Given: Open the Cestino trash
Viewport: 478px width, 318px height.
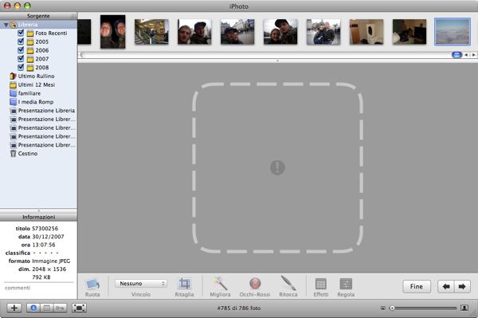Looking at the screenshot, I should 27,153.
